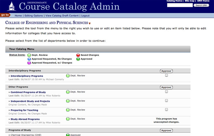Open Chemical Engineering (CHE) link

[x=26, y=135]
